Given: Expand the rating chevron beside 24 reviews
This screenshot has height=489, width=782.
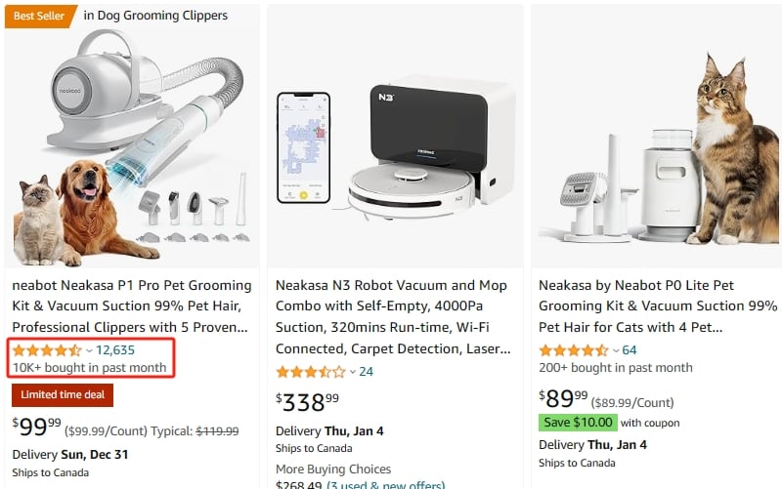Looking at the screenshot, I should [x=353, y=372].
